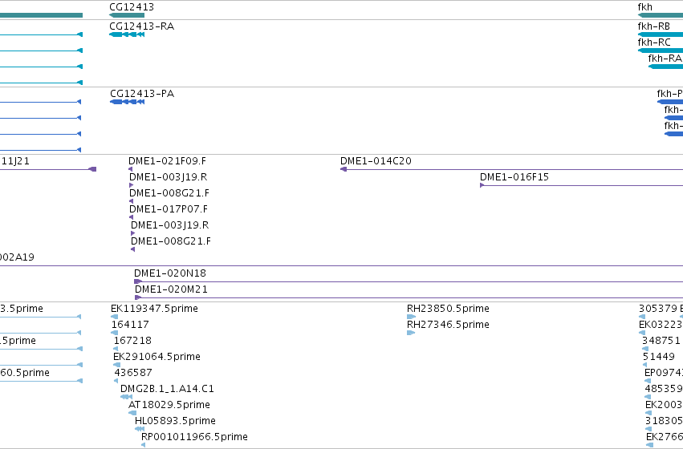The image size is (683, 449).
Task: Click the 436587 EST label
Action: pos(133,373)
